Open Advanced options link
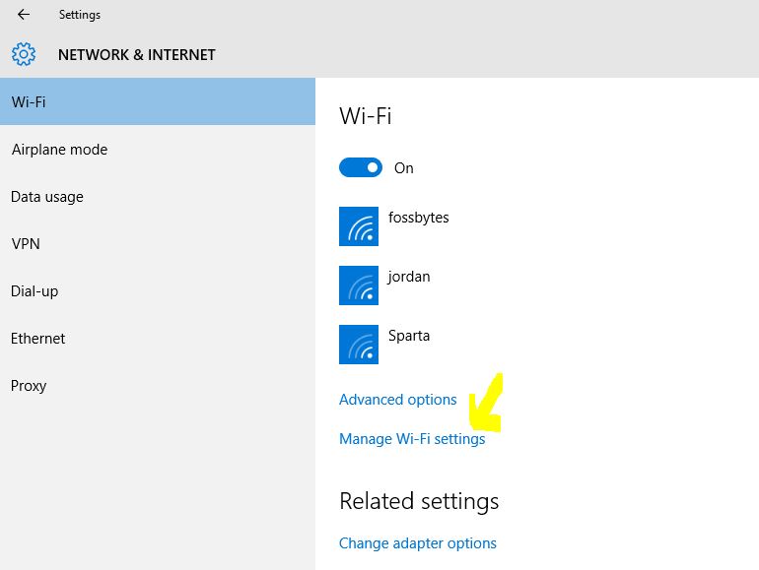This screenshot has height=570, width=759. [x=398, y=400]
